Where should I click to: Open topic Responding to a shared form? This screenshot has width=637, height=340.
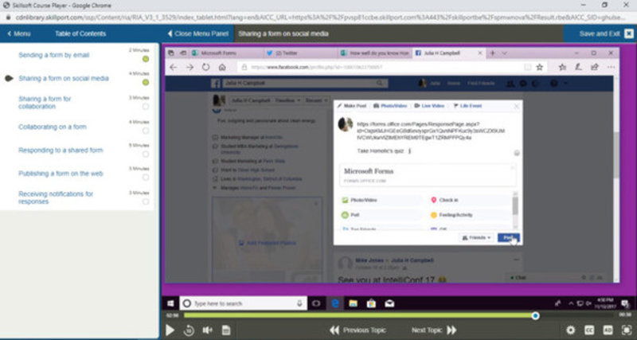(x=61, y=150)
